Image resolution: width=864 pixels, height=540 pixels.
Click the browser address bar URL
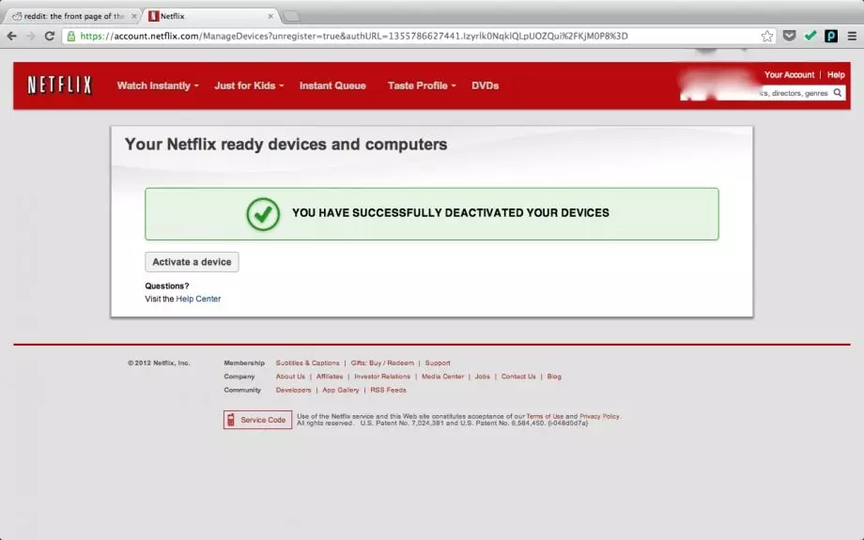pyautogui.click(x=376, y=37)
